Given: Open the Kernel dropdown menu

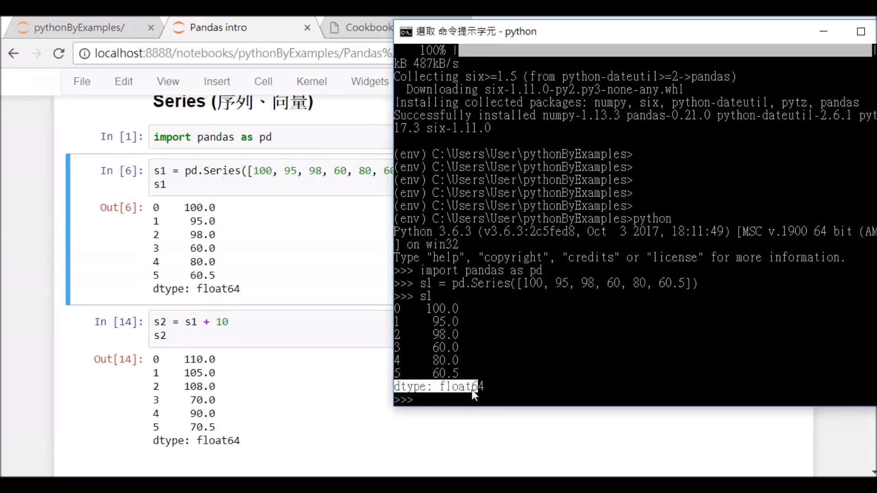Looking at the screenshot, I should [x=311, y=81].
